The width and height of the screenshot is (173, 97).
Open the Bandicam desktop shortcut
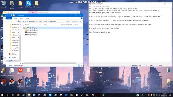pyautogui.click(x=12, y=82)
